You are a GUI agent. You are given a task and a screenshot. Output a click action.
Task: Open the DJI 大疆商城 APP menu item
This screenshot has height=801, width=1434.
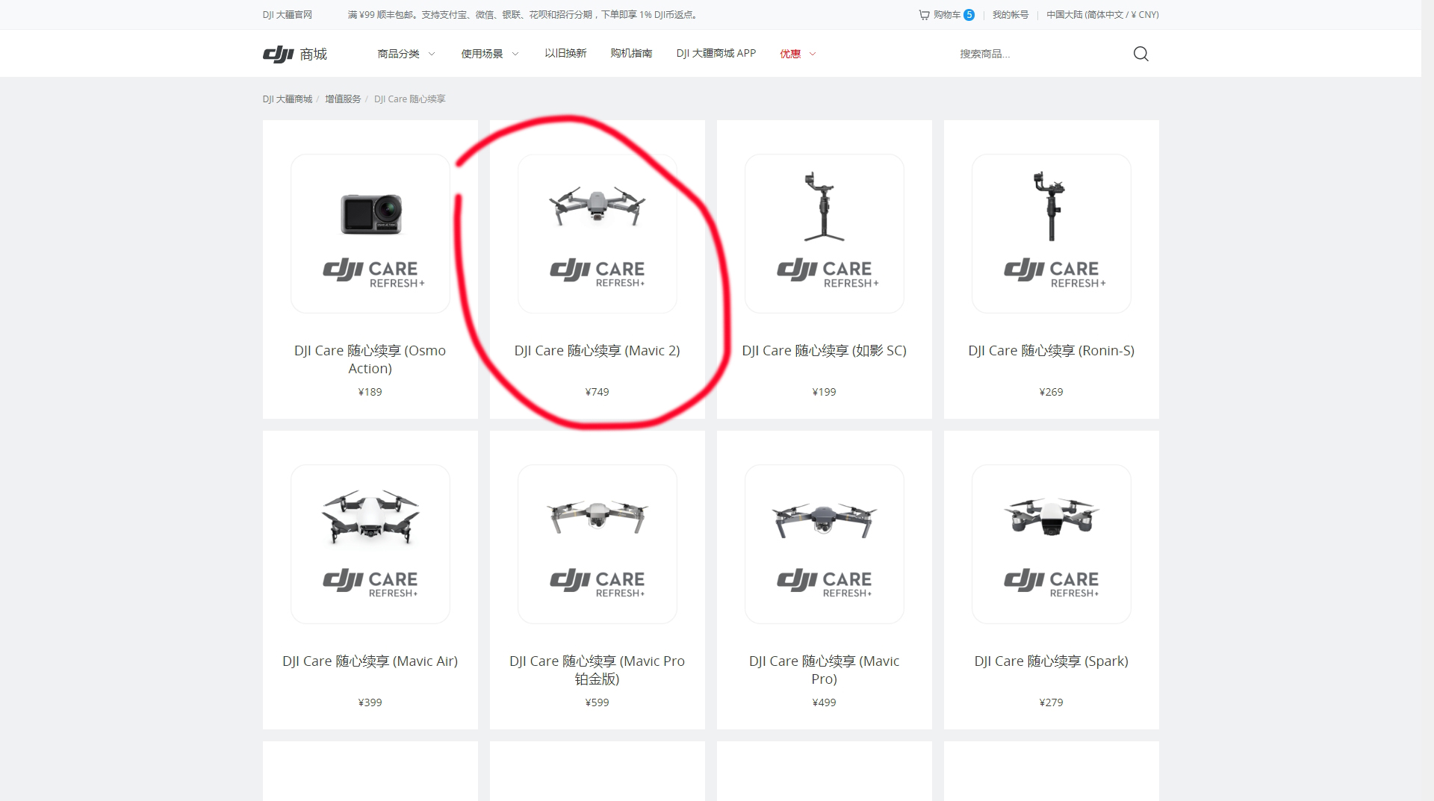tap(716, 54)
